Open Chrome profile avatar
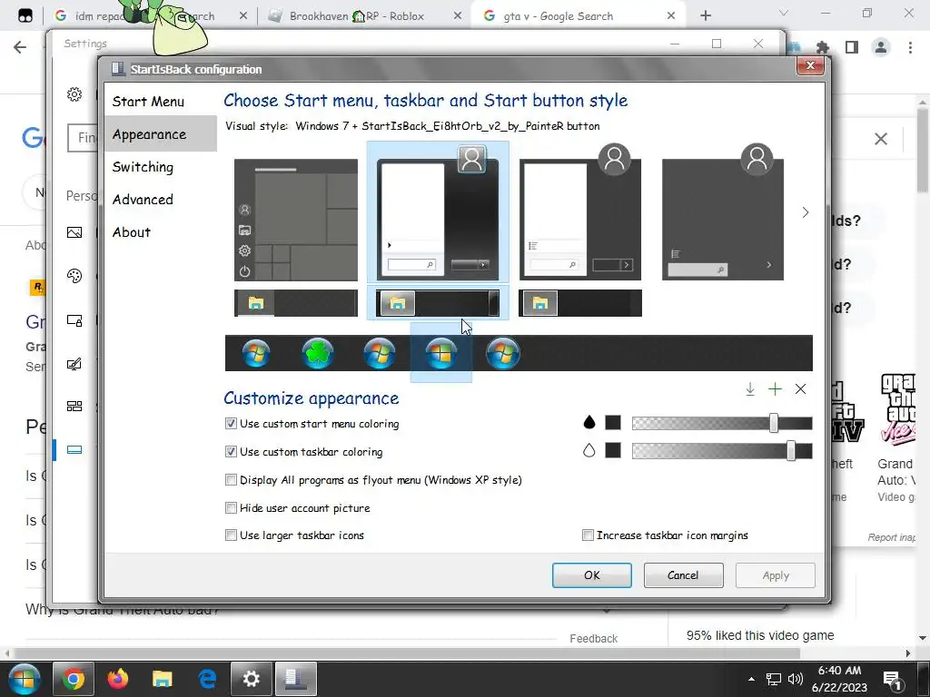930x697 pixels. point(881,47)
